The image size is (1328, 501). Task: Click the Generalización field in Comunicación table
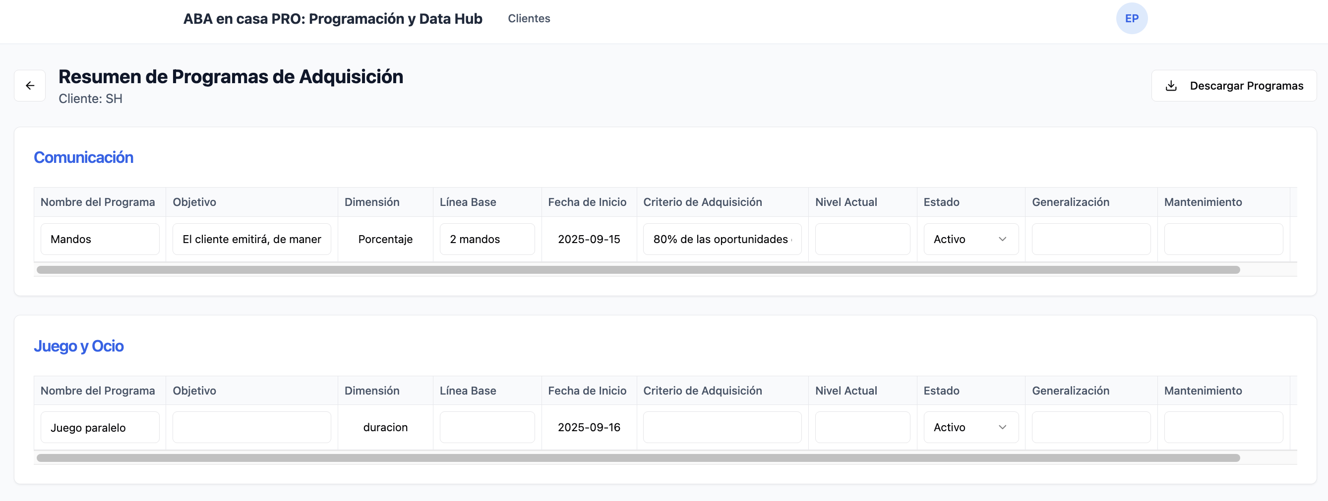(x=1091, y=239)
